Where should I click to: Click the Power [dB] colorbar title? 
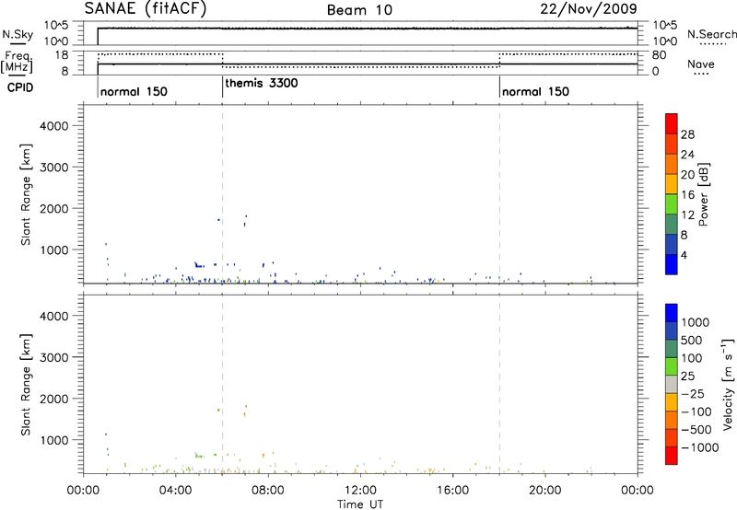pyautogui.click(x=703, y=194)
